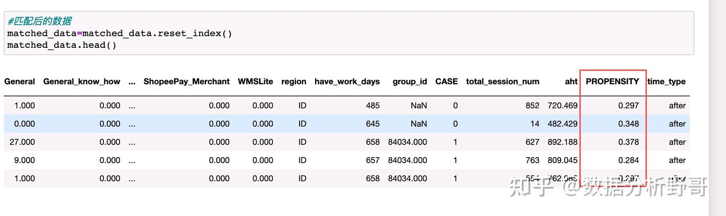Select the PROPENSITY column header

pos(612,81)
